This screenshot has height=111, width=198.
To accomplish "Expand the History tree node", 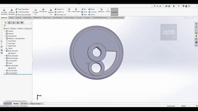I will click(x=4, y=31).
